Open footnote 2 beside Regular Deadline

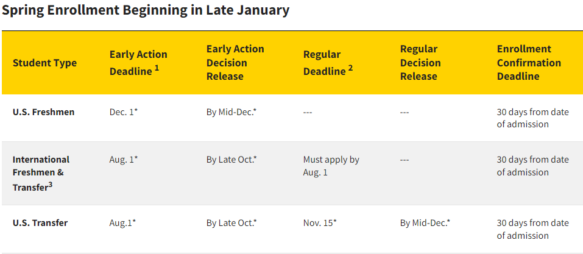point(350,68)
